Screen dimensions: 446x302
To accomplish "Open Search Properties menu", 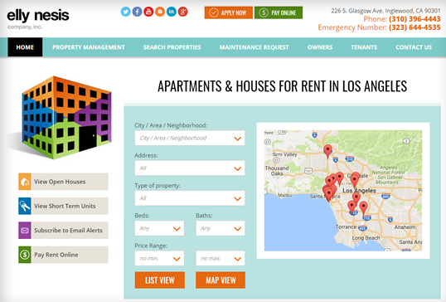I will coord(172,47).
